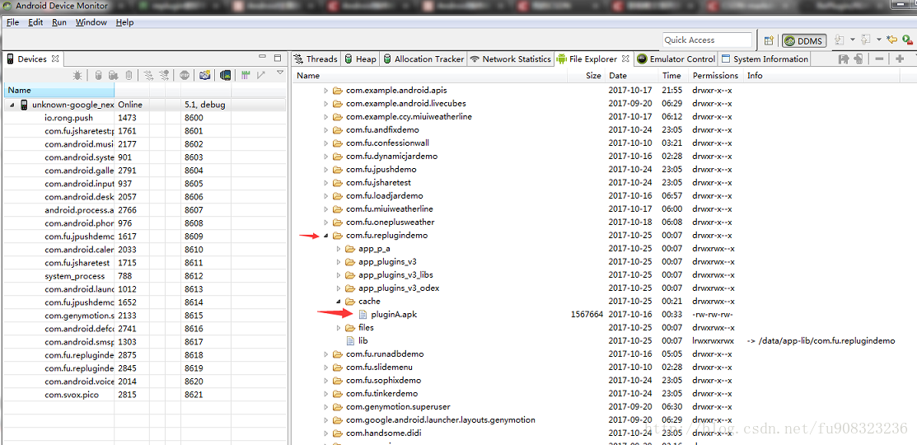Viewport: 917px width, 445px height.
Task: Click the Push file onto device icon
Action: tap(858, 59)
